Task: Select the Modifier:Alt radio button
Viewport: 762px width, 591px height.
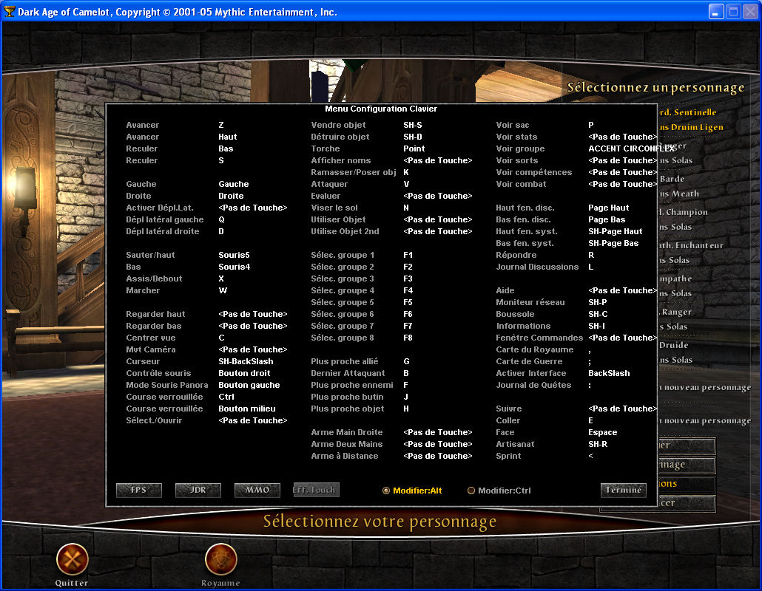Action: coord(386,491)
